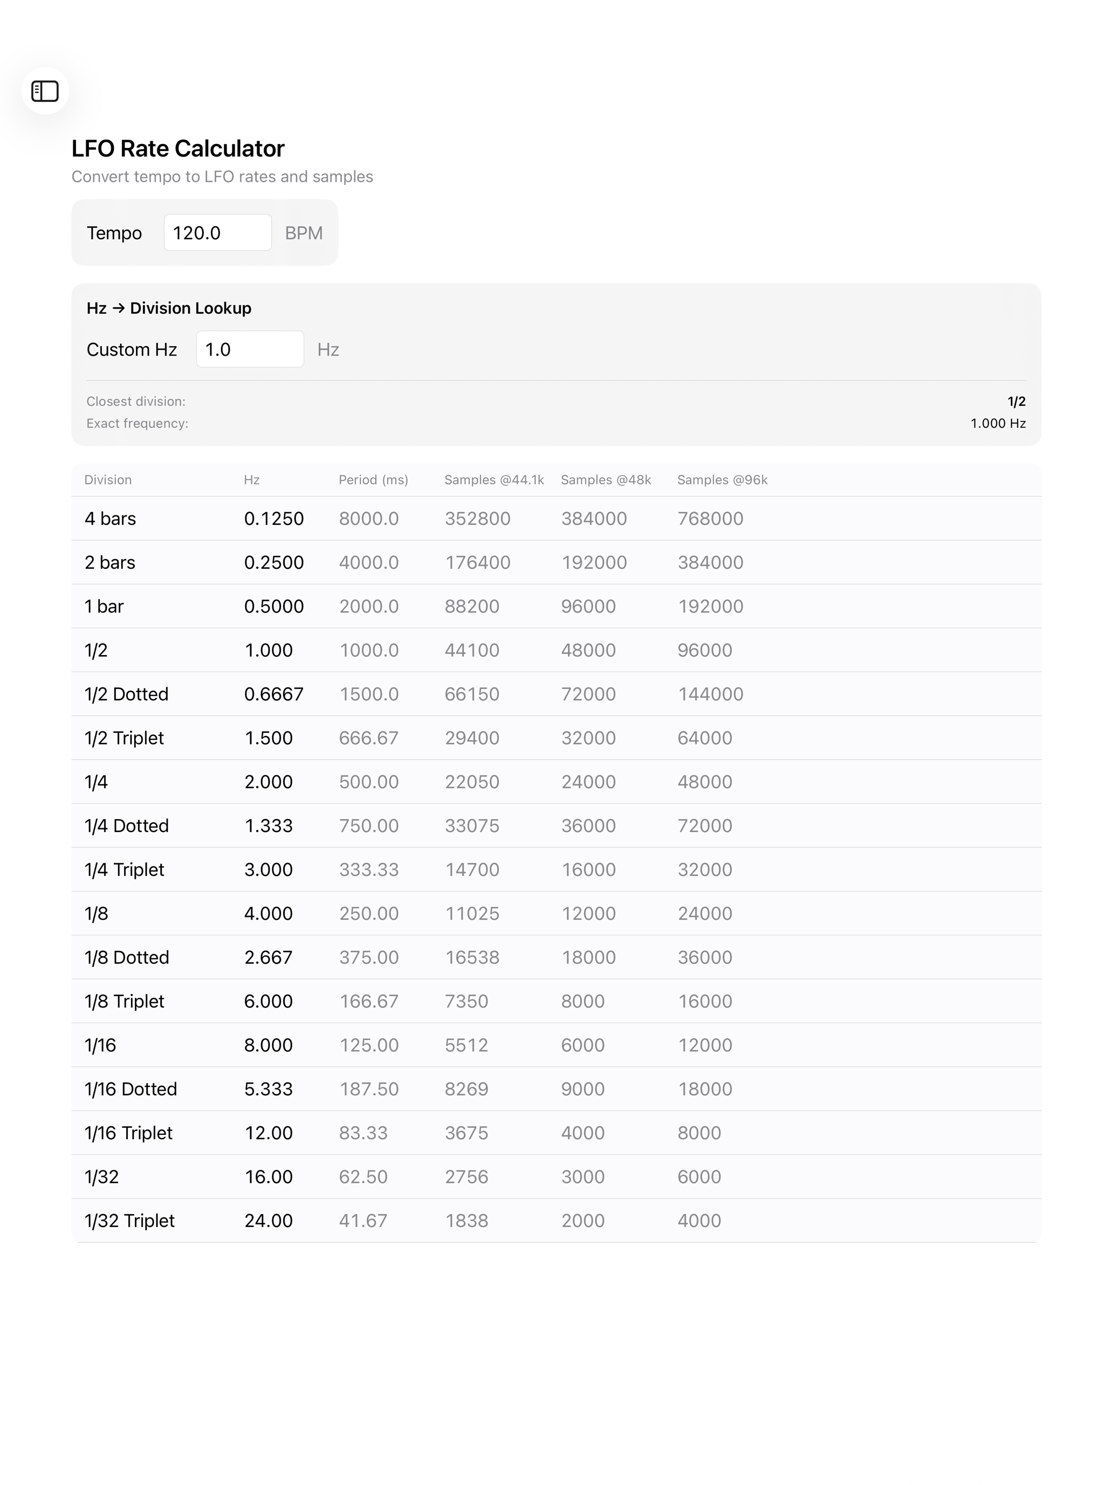Click the 352800 samples value
The width and height of the screenshot is (1113, 1485).
(x=477, y=518)
